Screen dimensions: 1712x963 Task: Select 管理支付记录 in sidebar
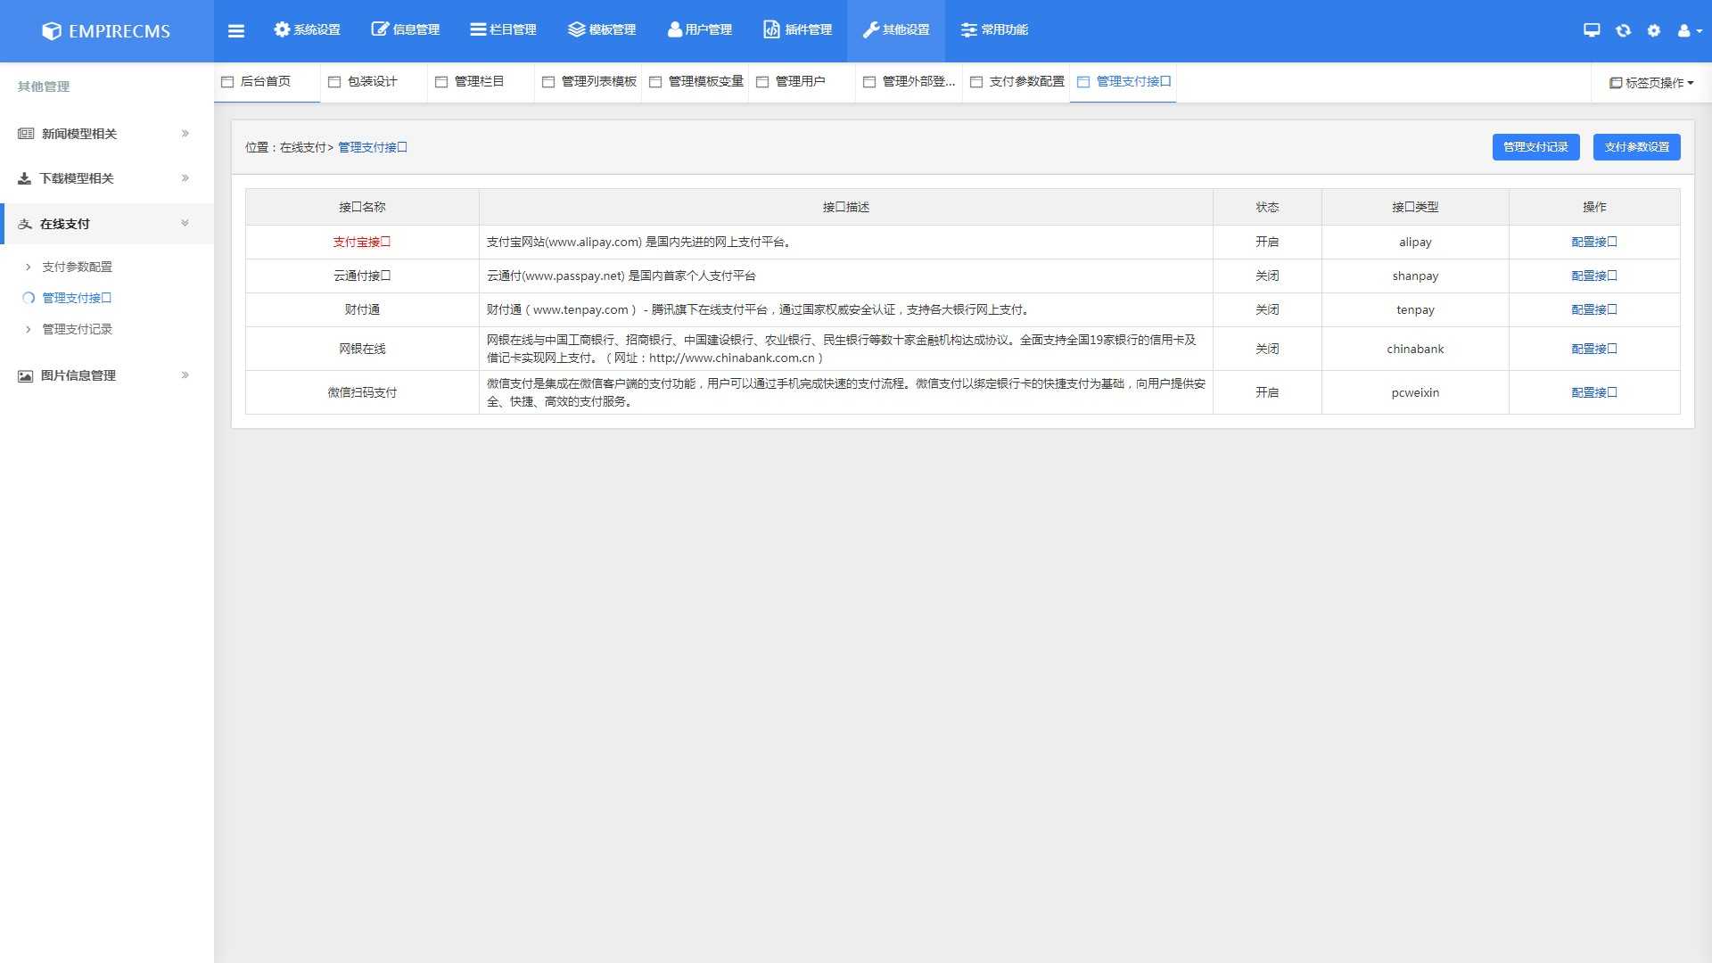point(78,330)
